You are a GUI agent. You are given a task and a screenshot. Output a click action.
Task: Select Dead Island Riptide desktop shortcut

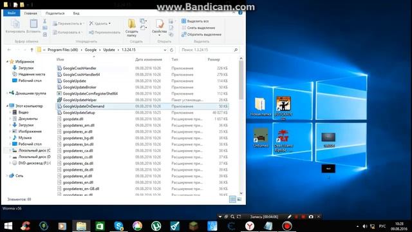pyautogui.click(x=283, y=140)
